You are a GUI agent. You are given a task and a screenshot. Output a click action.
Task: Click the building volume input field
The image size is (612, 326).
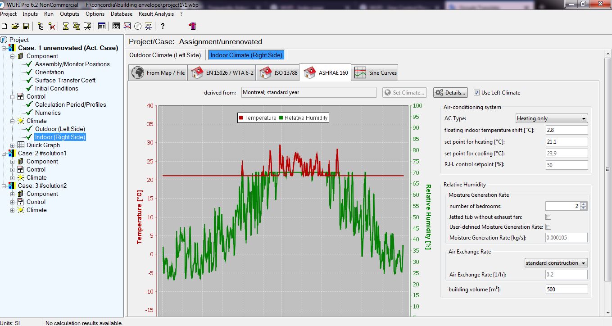566,290
